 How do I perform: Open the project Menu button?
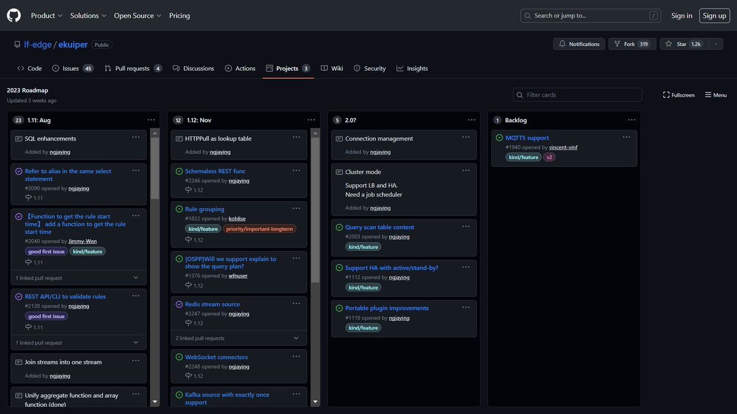[x=716, y=95]
